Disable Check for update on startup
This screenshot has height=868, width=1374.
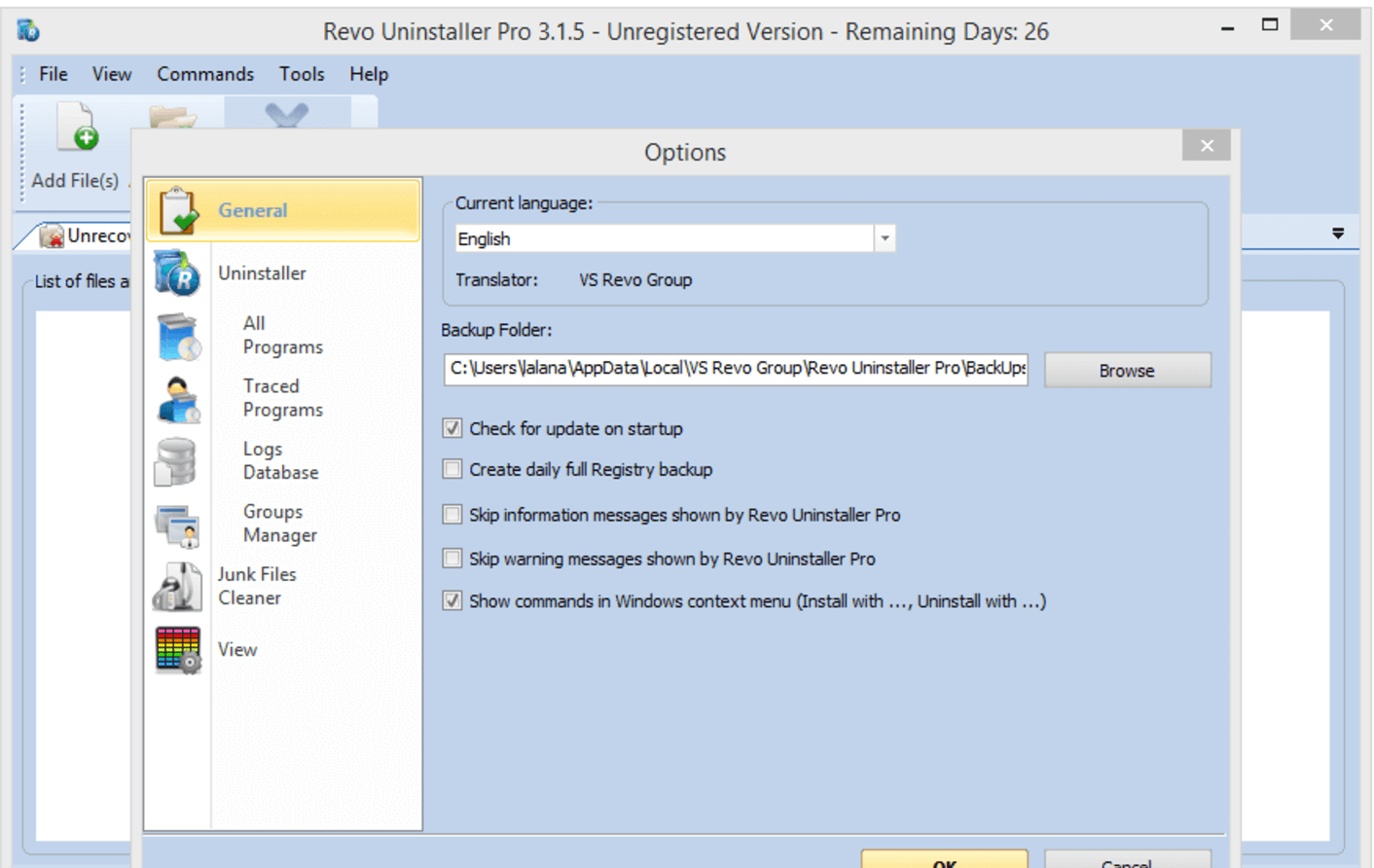click(x=452, y=428)
